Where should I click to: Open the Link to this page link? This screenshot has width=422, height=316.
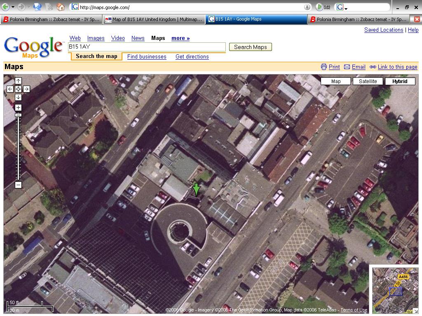click(x=397, y=67)
